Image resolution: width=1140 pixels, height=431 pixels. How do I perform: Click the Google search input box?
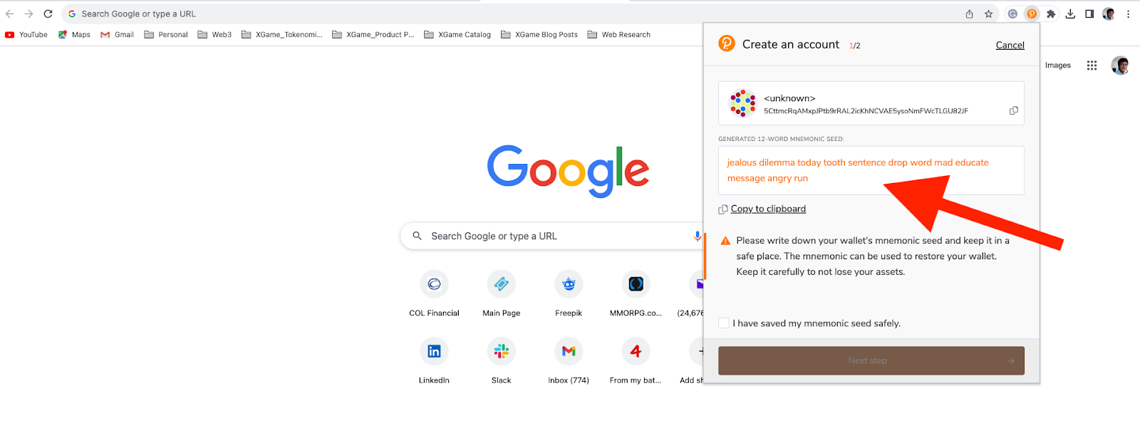pos(549,237)
